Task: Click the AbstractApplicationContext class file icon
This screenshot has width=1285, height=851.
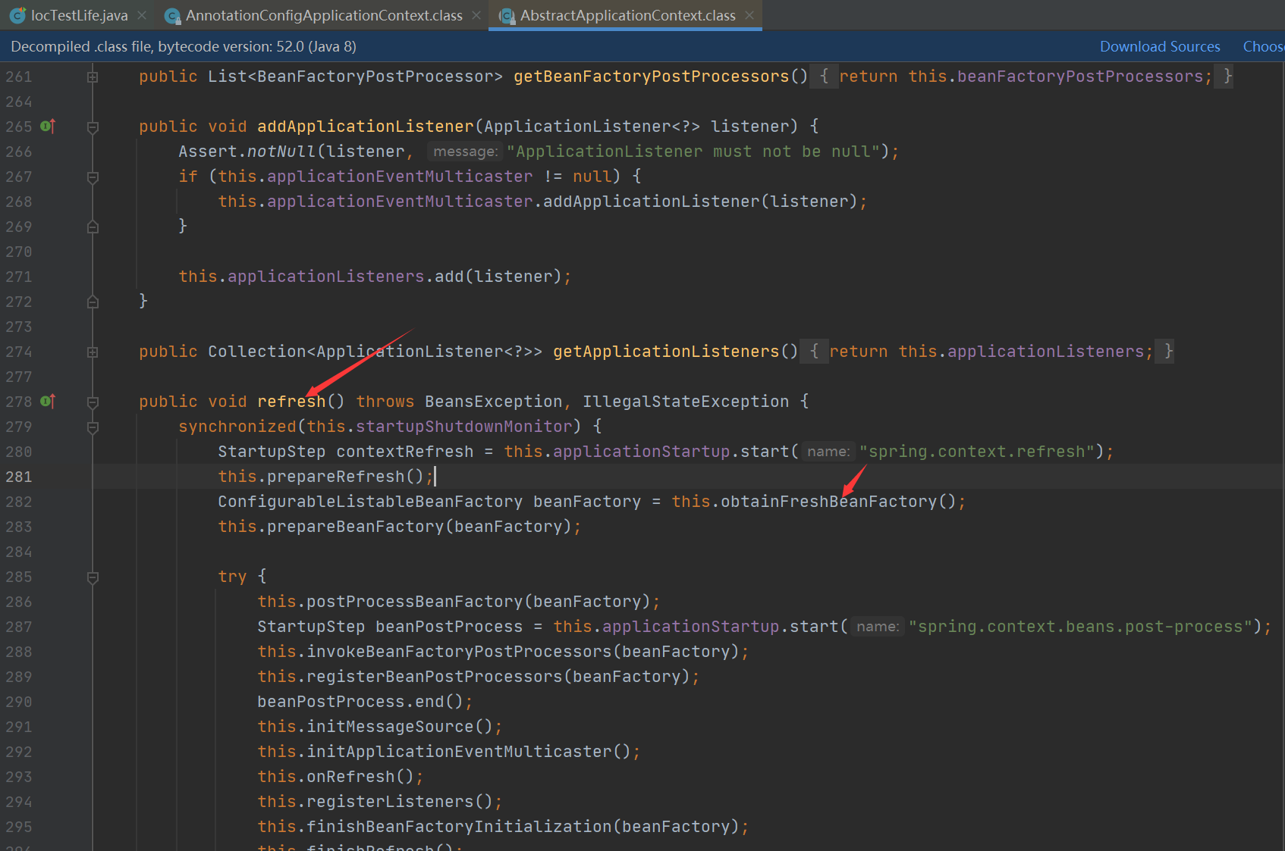Action: coord(507,15)
